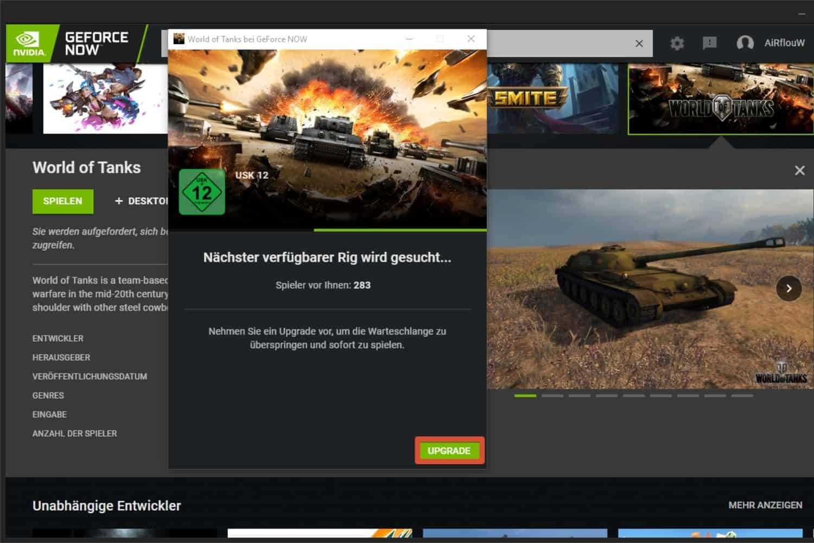Viewport: 814px width, 543px height.
Task: Click the VERÖFFENTLICHUNGSDATUM label
Action: pyautogui.click(x=90, y=376)
